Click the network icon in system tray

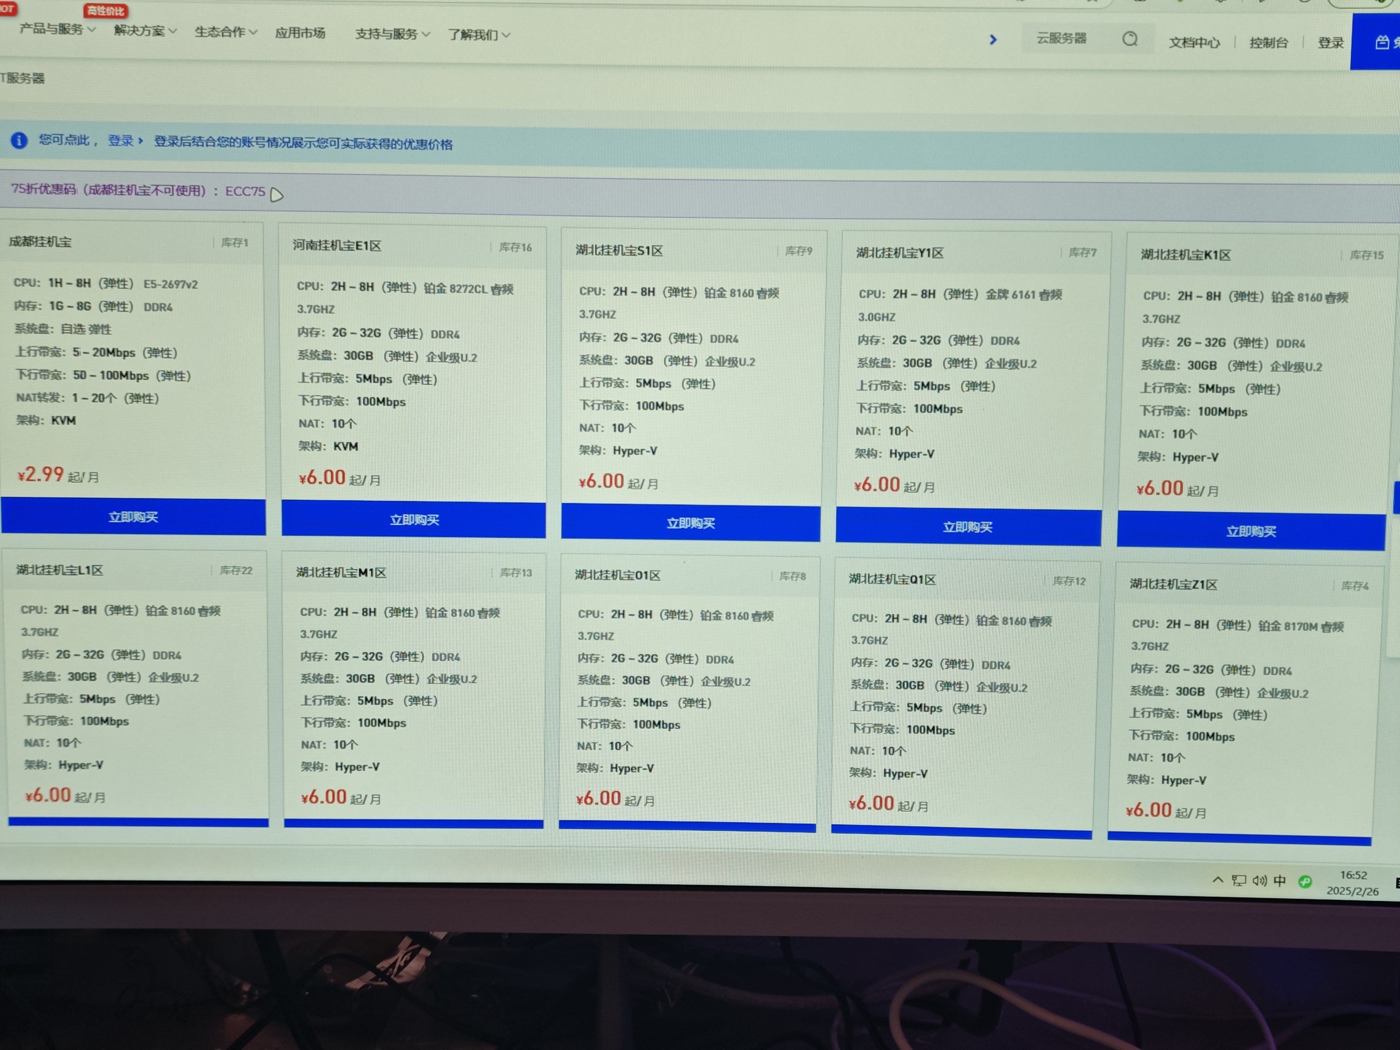1239,880
